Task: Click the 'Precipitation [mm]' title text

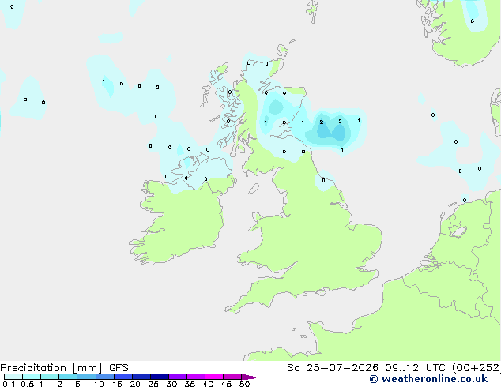Action: click(x=51, y=368)
